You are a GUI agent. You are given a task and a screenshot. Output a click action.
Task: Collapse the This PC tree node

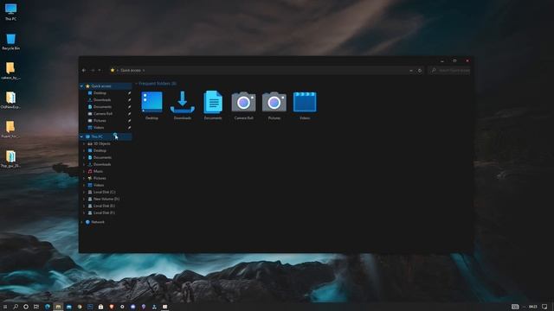tap(81, 136)
